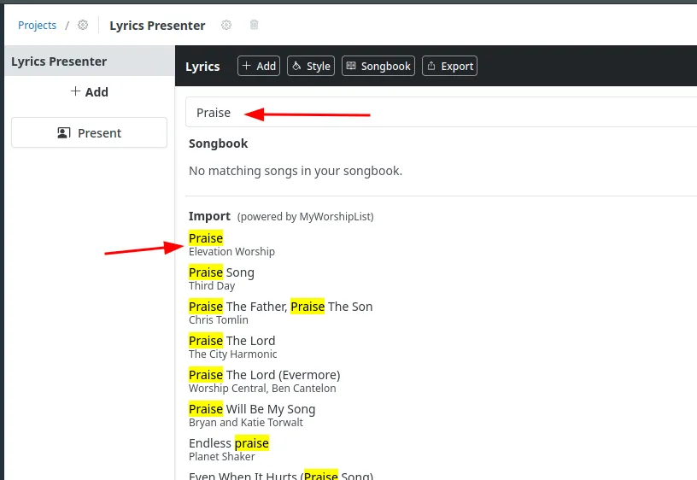Image resolution: width=697 pixels, height=480 pixels.
Task: Open settings gear next to Lyrics Presenter title
Action: click(x=226, y=25)
